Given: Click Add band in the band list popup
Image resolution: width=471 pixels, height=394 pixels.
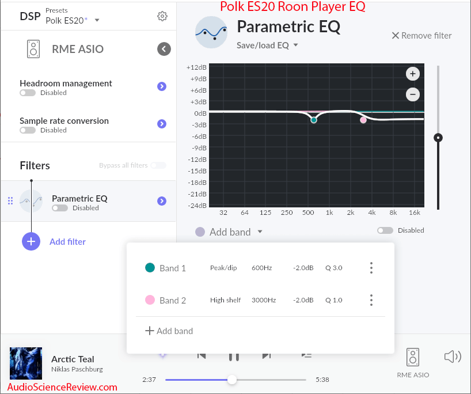Looking at the screenshot, I should [x=169, y=331].
